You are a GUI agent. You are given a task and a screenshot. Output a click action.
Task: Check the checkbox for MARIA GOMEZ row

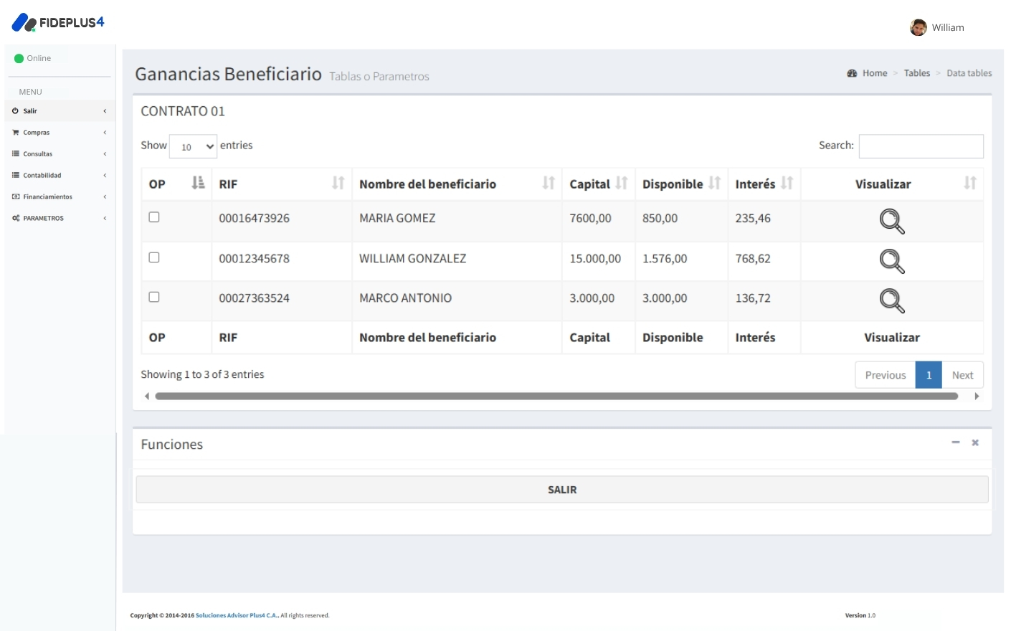pos(154,216)
